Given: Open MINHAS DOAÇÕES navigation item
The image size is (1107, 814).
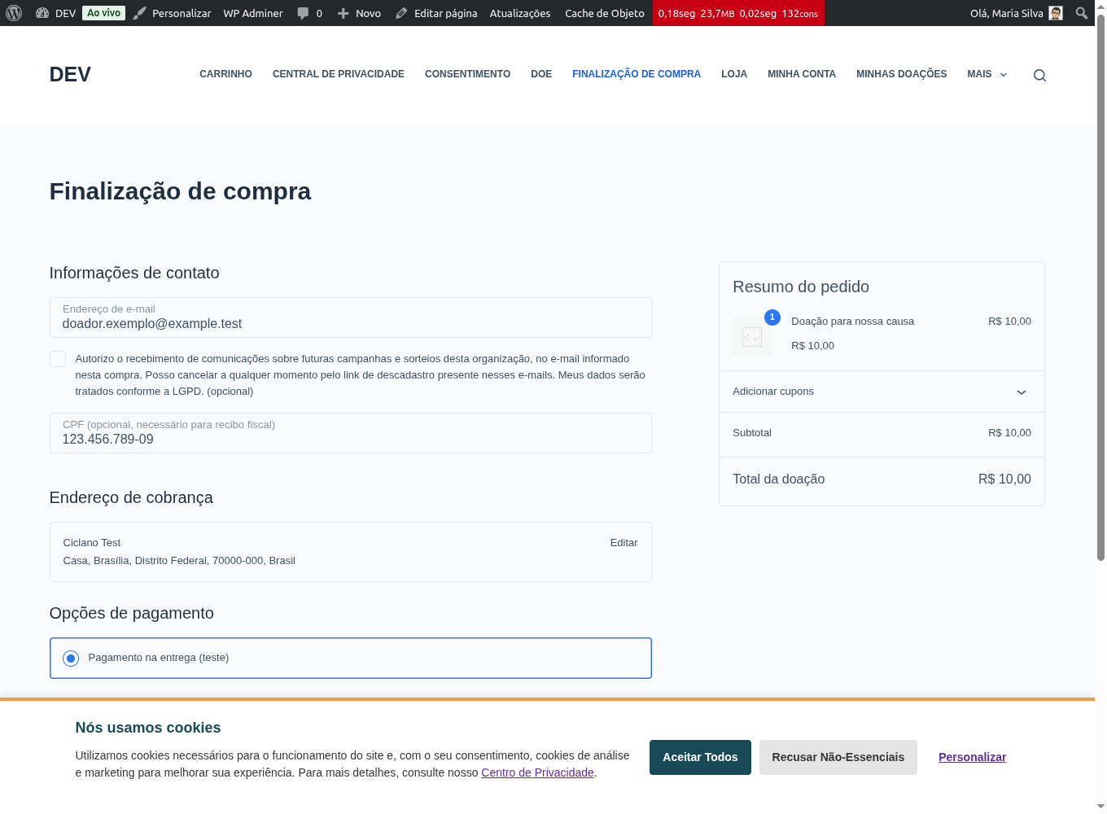Looking at the screenshot, I should pyautogui.click(x=901, y=74).
